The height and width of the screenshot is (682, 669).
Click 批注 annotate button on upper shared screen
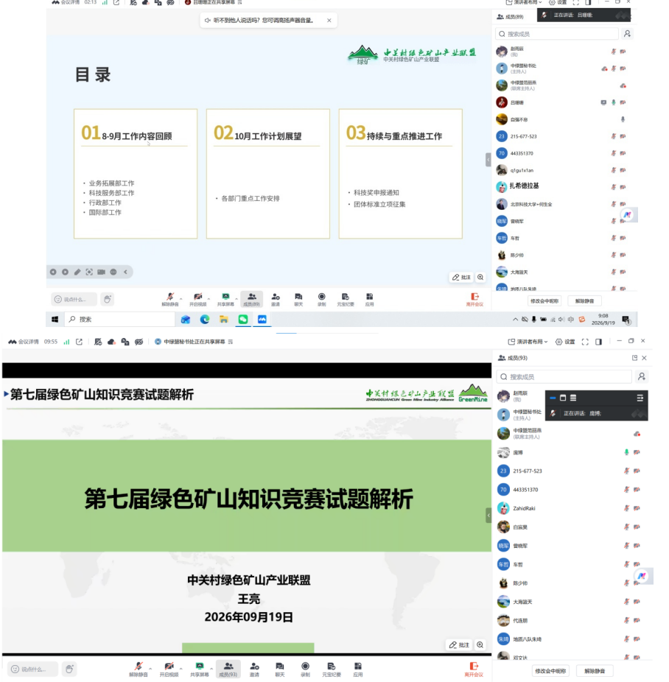(x=461, y=277)
